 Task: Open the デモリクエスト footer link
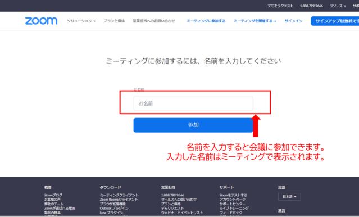[x=172, y=209]
